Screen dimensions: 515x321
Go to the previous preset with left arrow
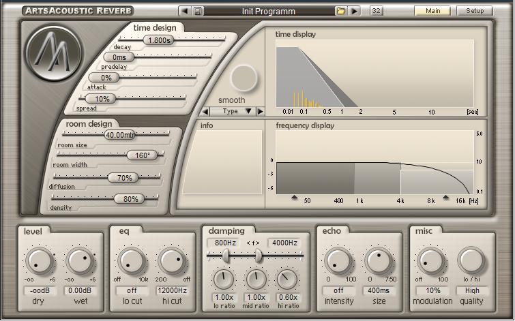point(185,11)
